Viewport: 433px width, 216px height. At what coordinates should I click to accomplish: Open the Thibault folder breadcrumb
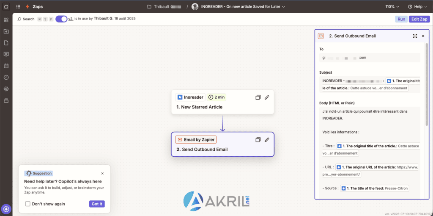[164, 7]
